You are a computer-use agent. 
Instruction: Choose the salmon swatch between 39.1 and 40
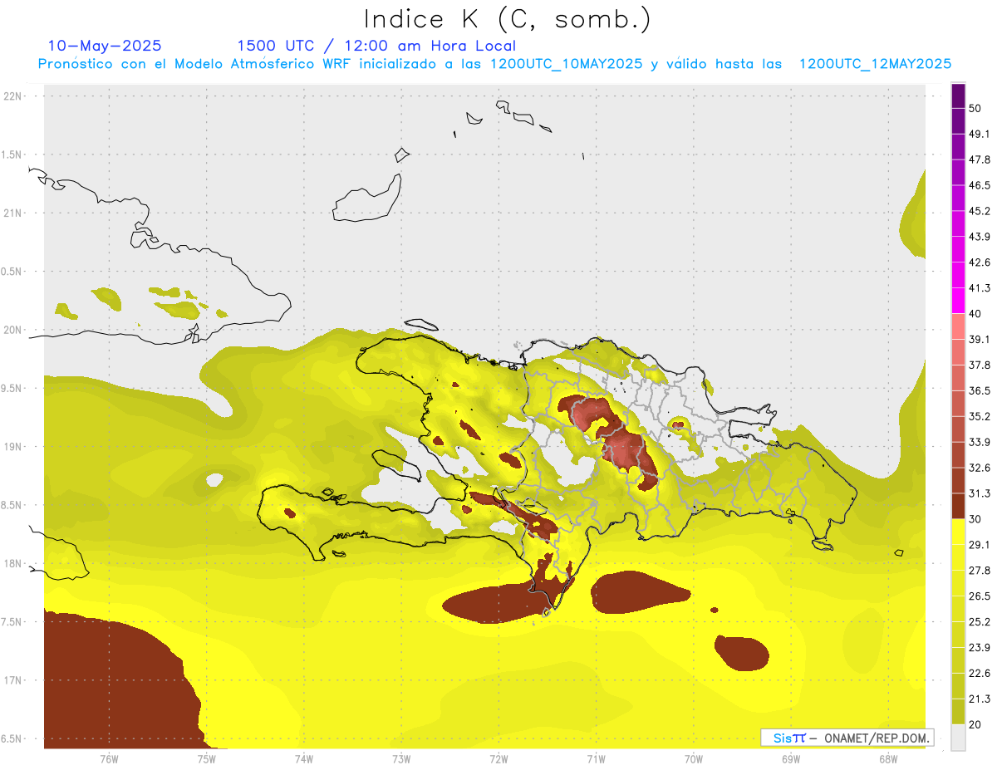pos(959,326)
